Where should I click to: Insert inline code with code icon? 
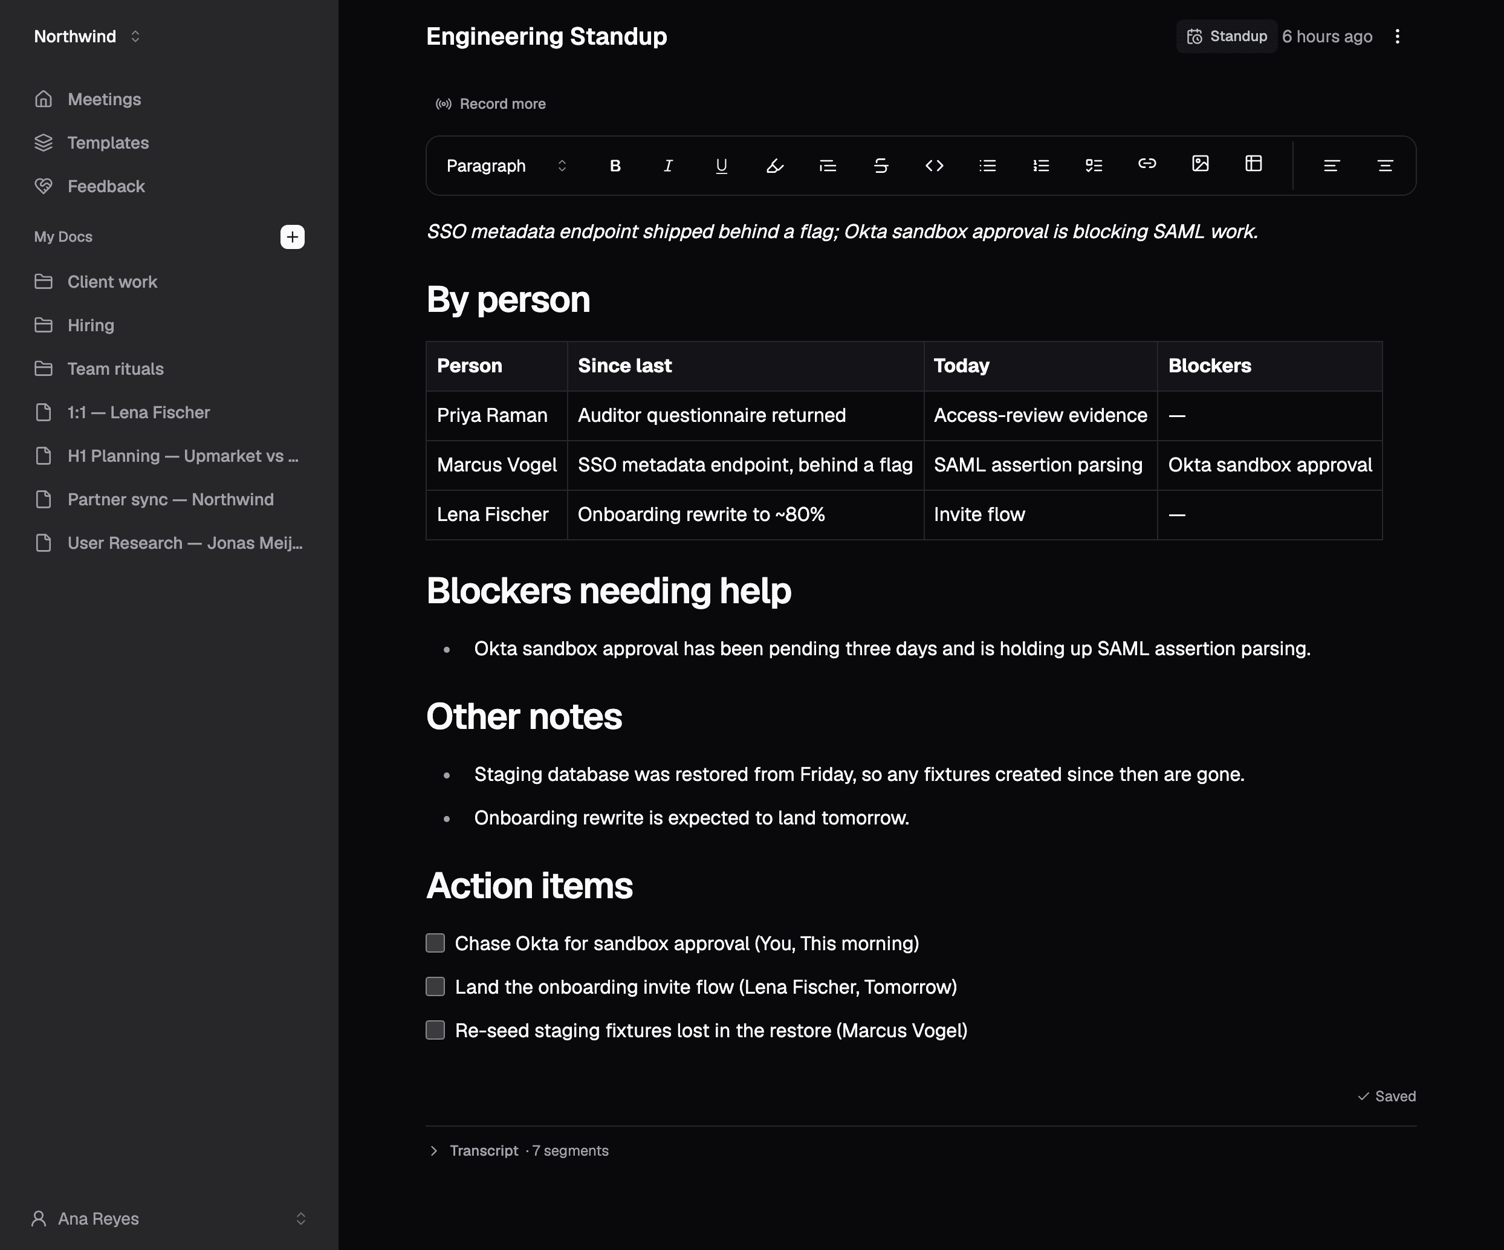pos(934,166)
